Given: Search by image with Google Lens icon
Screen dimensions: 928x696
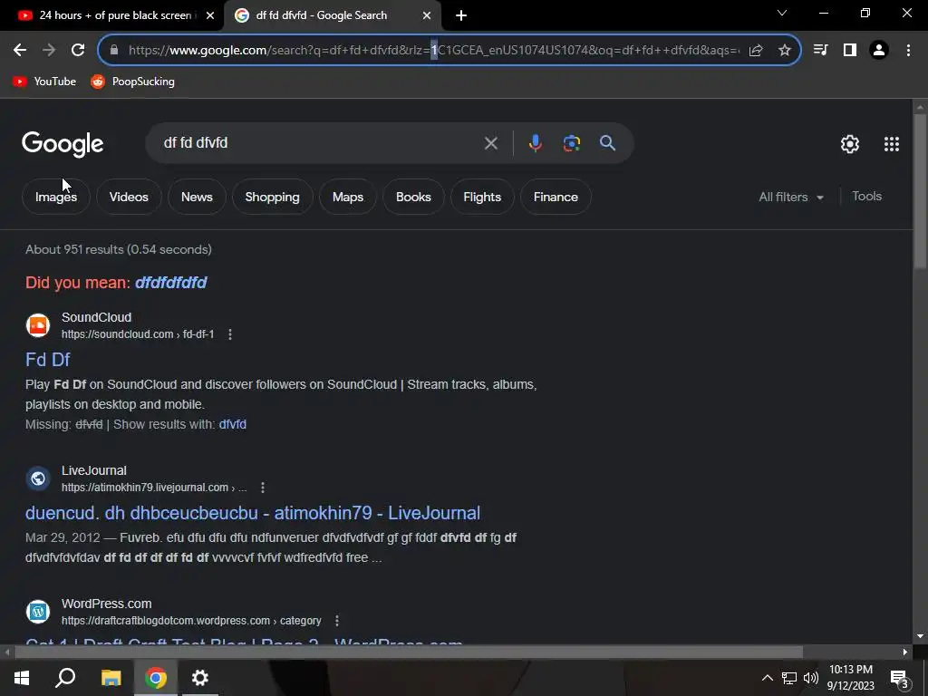Looking at the screenshot, I should [572, 143].
